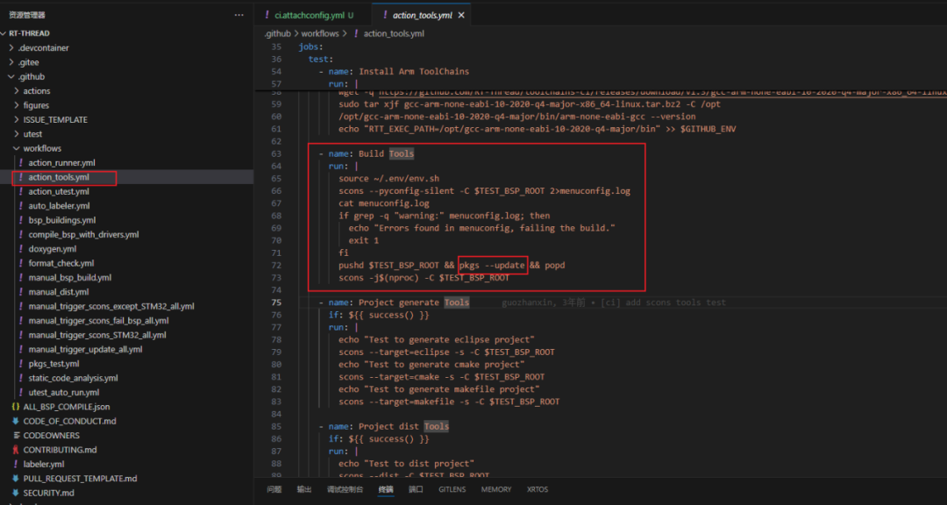
Task: Open manual_trigger_update_all.yml file
Action: 85,349
